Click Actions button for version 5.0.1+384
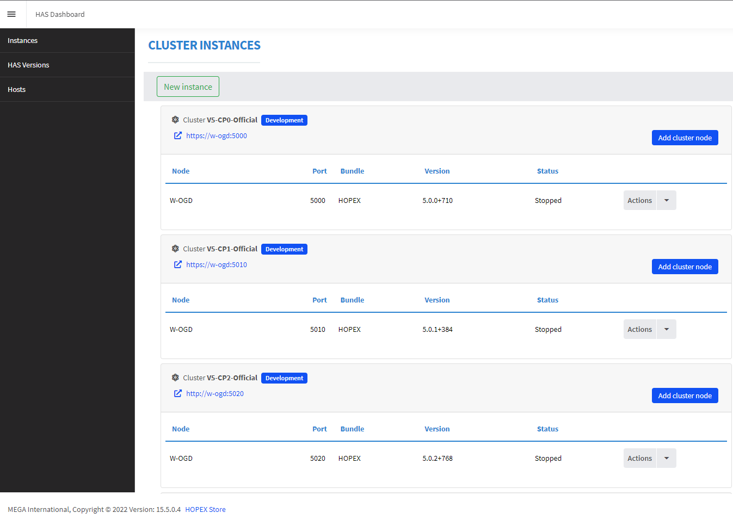733x519 pixels. point(639,329)
